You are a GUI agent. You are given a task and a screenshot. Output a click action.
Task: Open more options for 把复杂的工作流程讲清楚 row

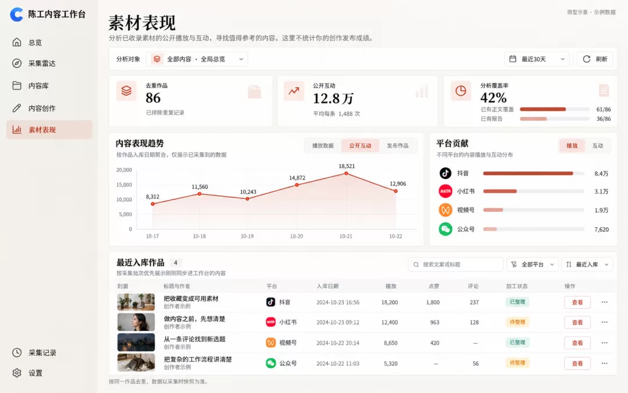click(604, 363)
